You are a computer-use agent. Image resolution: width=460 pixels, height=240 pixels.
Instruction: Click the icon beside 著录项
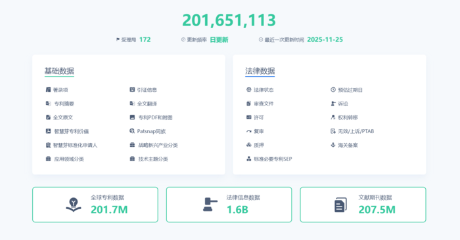click(48, 90)
